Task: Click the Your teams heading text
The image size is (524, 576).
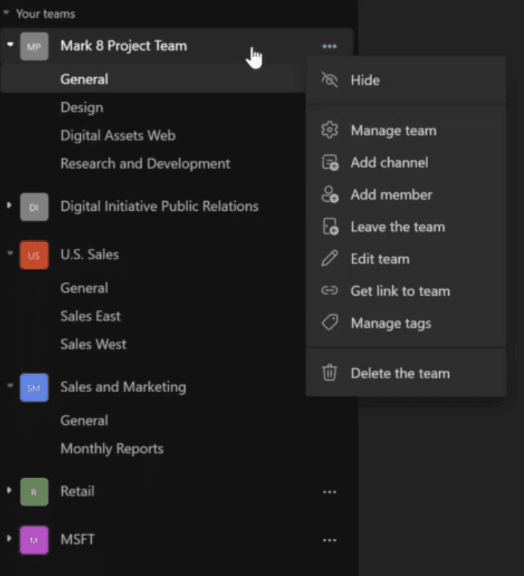Action: (46, 14)
